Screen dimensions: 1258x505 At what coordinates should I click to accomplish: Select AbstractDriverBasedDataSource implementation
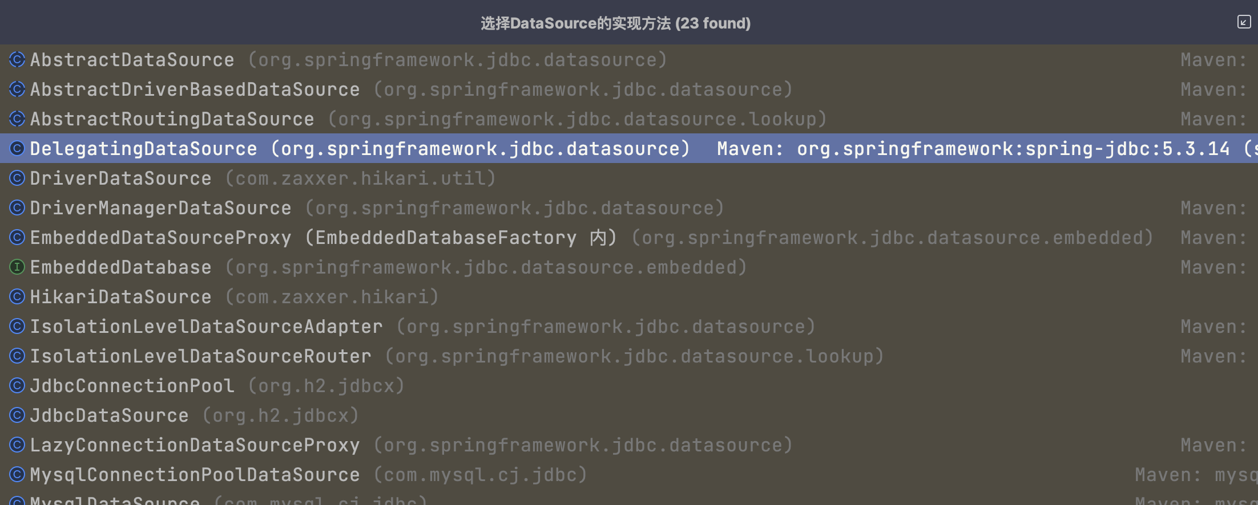click(x=195, y=89)
